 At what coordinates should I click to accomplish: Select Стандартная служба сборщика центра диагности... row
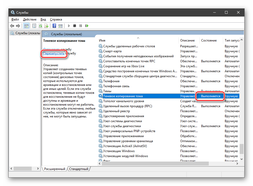169,76
